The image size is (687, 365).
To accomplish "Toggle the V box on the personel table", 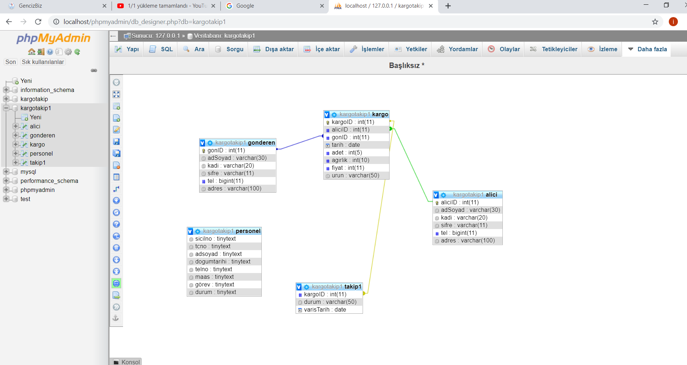I will (190, 231).
